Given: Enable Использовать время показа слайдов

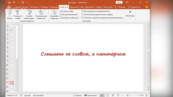Looking at the screenshot, I should 82,14.
